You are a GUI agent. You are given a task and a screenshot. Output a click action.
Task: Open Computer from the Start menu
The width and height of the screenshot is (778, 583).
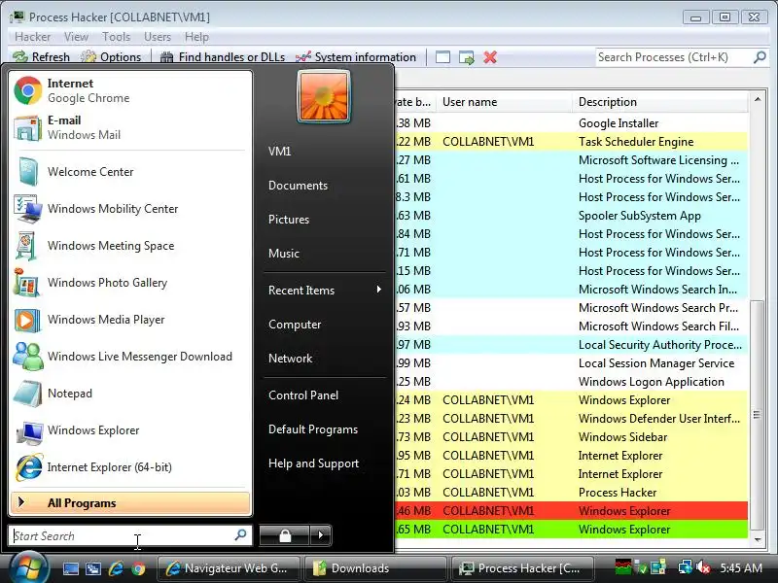tap(295, 325)
